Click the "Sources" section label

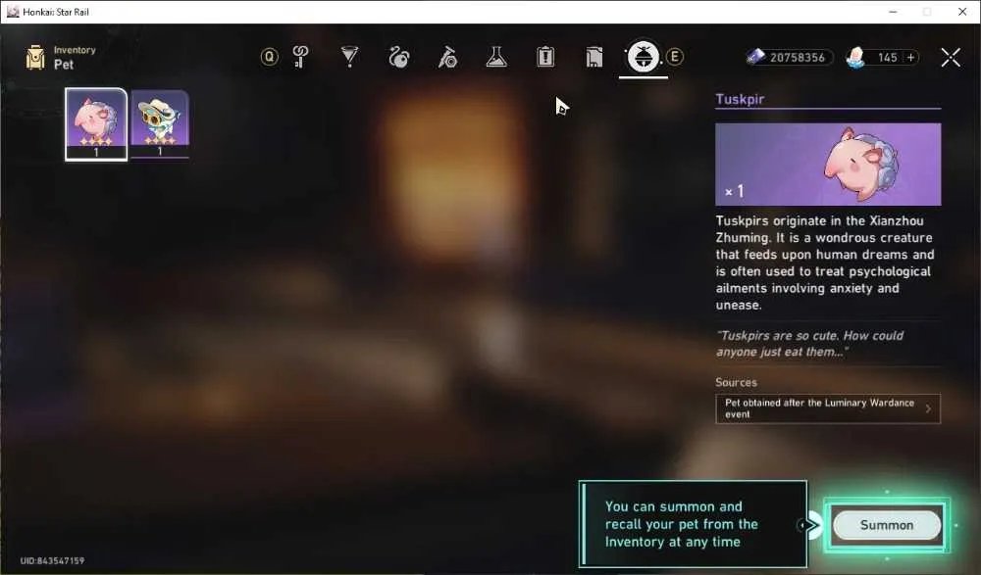(737, 382)
